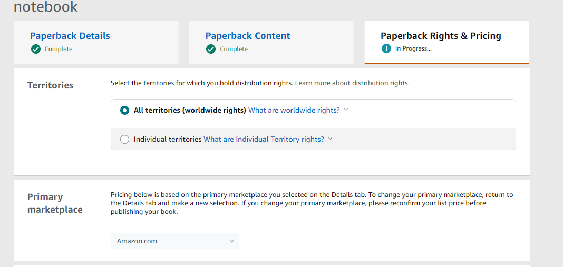Click the What are worldwide rights link

click(294, 110)
